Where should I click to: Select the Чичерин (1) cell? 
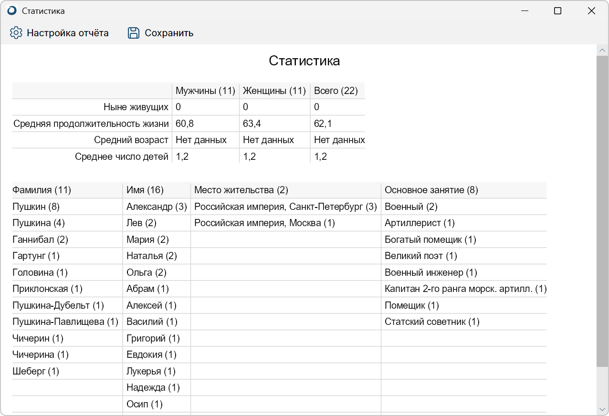67,338
